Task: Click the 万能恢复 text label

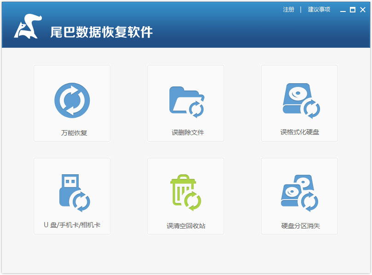Action: pyautogui.click(x=74, y=133)
